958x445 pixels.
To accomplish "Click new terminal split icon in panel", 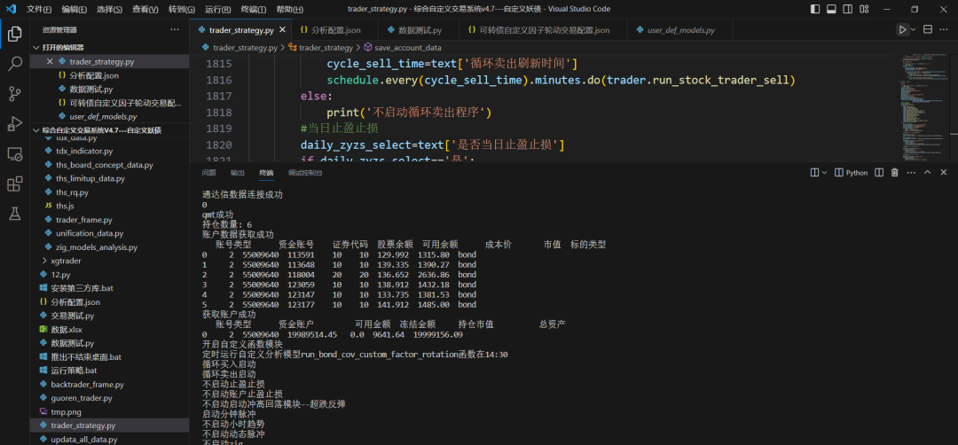I will (813, 173).
